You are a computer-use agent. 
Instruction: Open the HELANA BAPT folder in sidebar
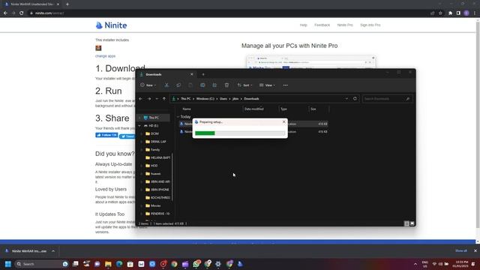tap(157, 157)
